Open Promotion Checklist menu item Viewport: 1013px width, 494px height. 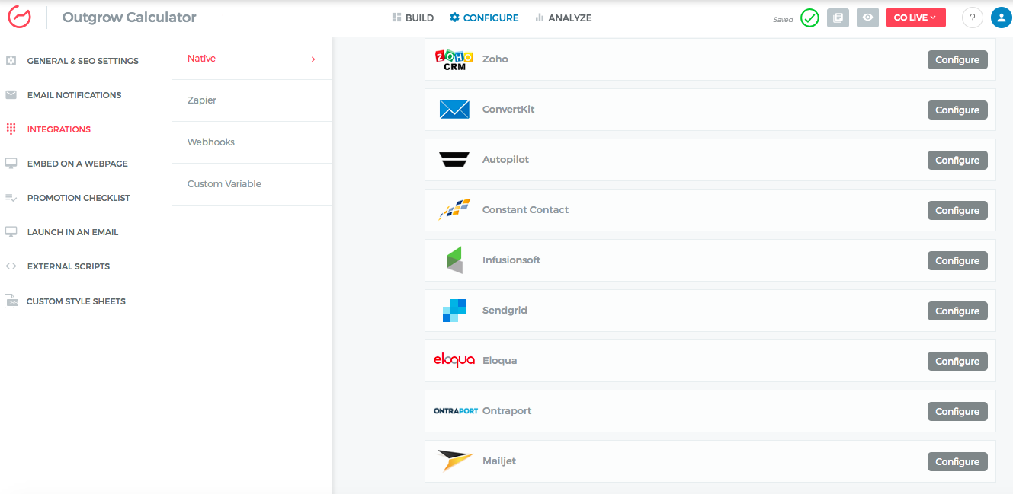(x=79, y=198)
